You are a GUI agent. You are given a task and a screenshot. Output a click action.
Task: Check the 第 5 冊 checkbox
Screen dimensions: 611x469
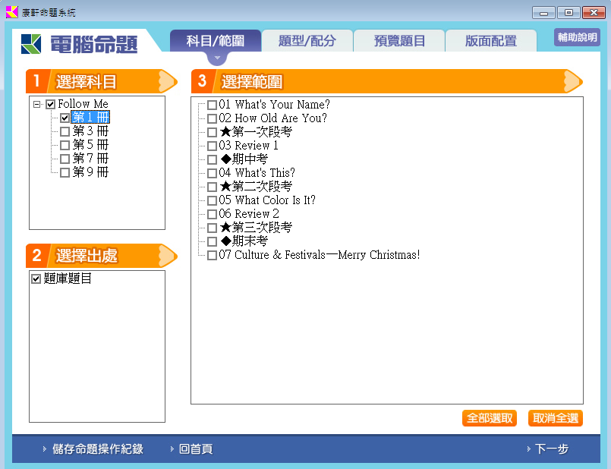65,145
